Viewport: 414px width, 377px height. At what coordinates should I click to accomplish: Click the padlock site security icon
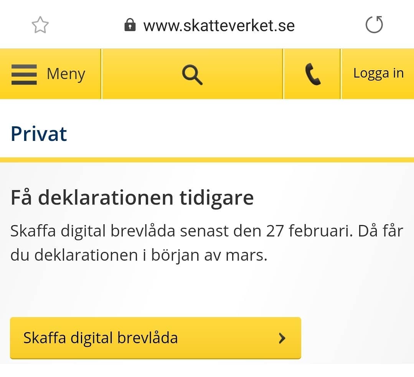click(x=130, y=25)
